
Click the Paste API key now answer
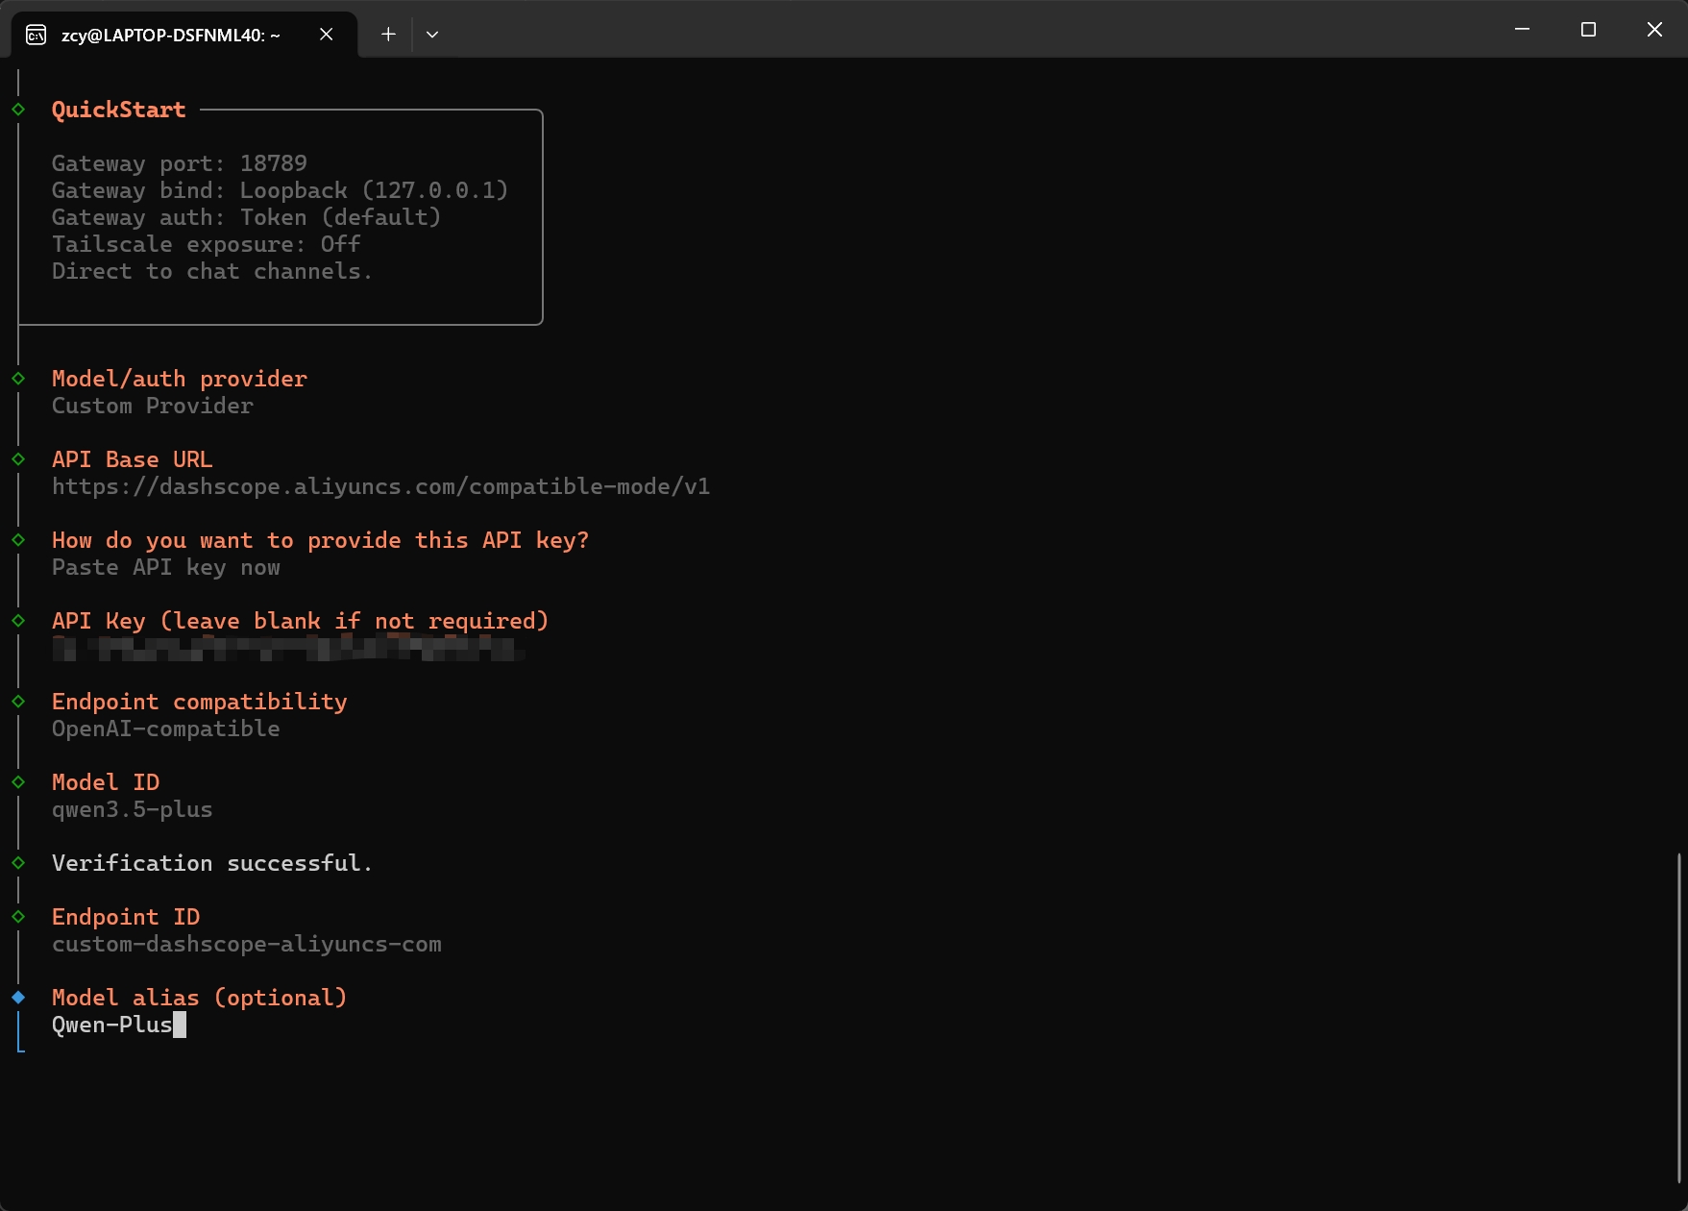(x=166, y=567)
